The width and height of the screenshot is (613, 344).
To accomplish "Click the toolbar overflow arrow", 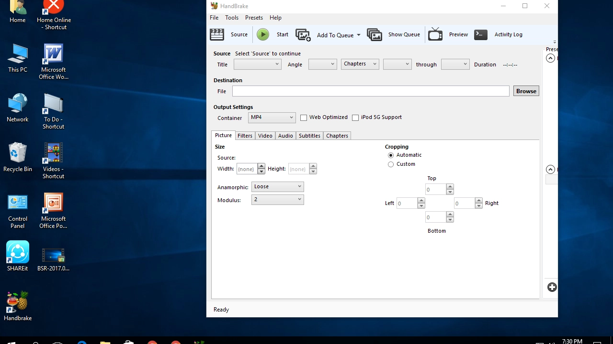I will point(555,42).
